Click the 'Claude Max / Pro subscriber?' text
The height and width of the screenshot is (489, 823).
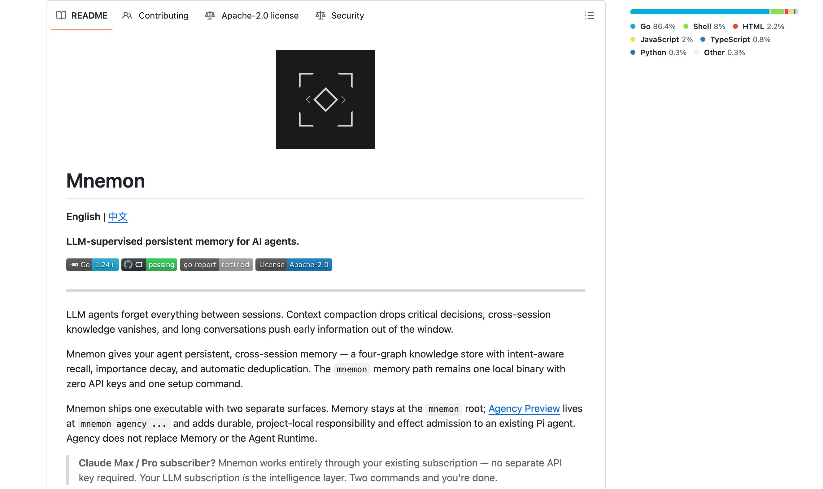147,463
